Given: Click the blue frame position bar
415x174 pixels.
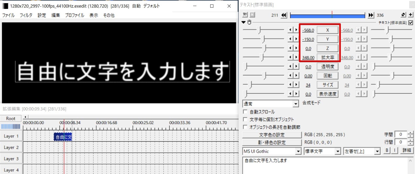Looking at the screenshot, I should 327,15.
